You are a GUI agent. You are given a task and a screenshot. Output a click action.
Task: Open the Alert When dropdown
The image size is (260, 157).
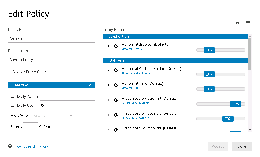[53, 116]
